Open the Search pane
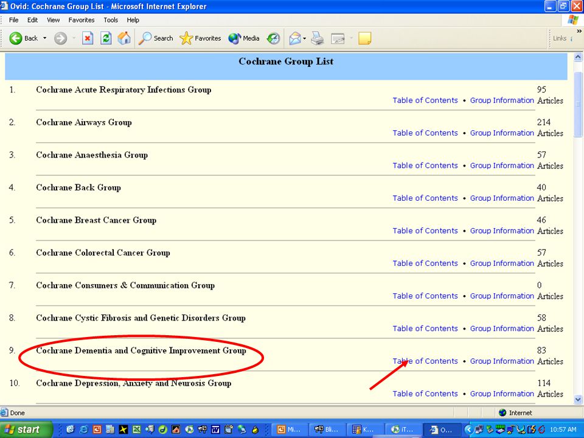Viewport: 584px width, 438px height. [x=156, y=38]
